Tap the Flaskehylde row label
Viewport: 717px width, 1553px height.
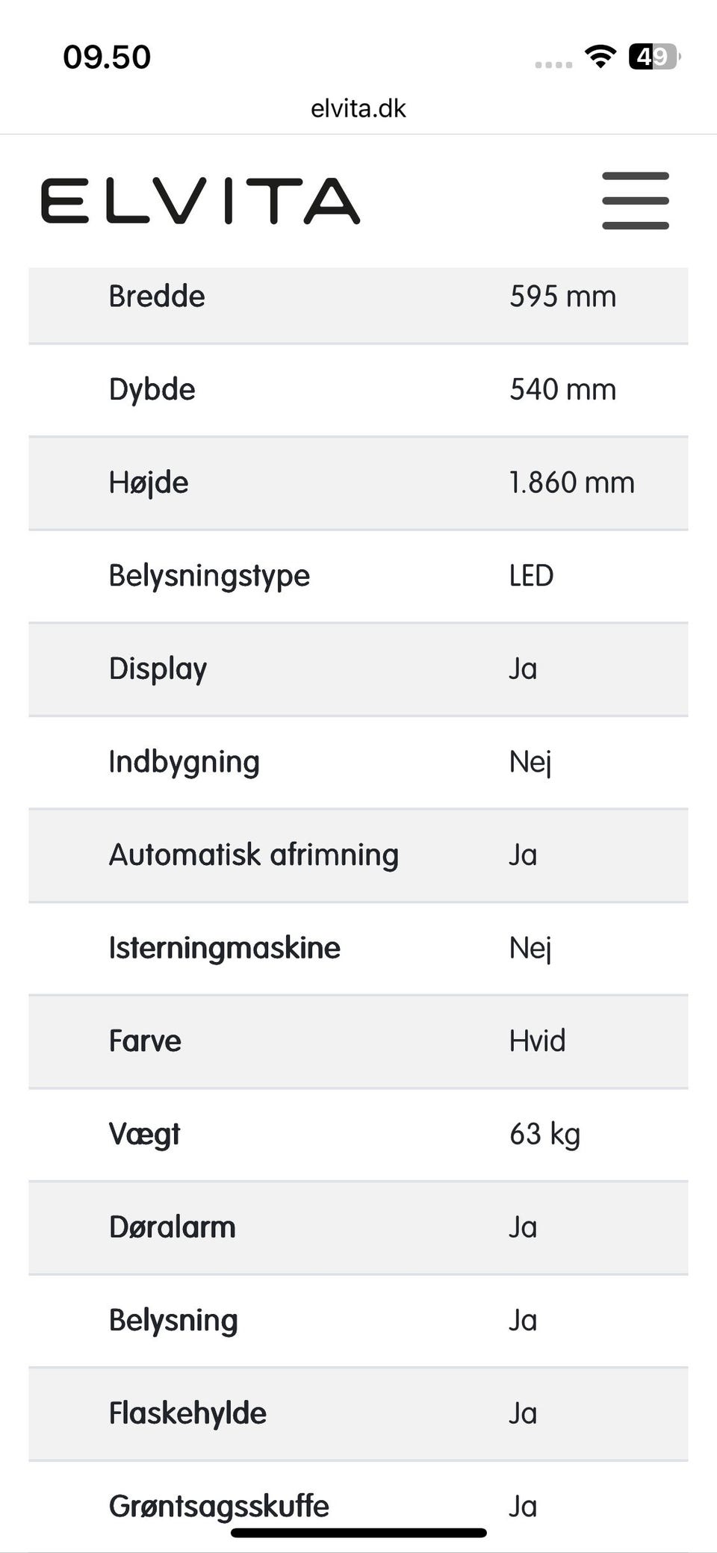pyautogui.click(x=187, y=1413)
